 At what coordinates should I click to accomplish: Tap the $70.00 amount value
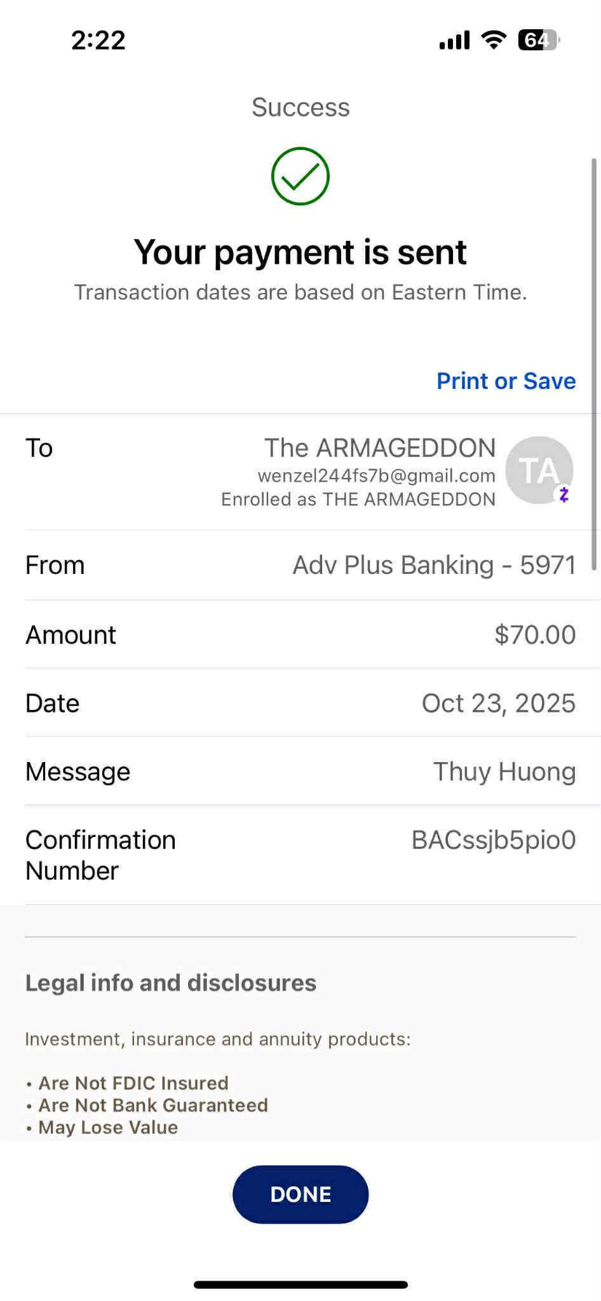click(x=535, y=634)
